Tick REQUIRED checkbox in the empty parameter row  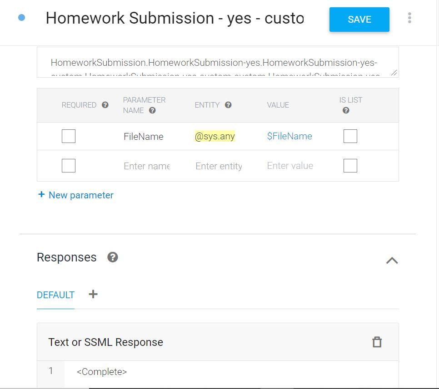pyautogui.click(x=69, y=166)
